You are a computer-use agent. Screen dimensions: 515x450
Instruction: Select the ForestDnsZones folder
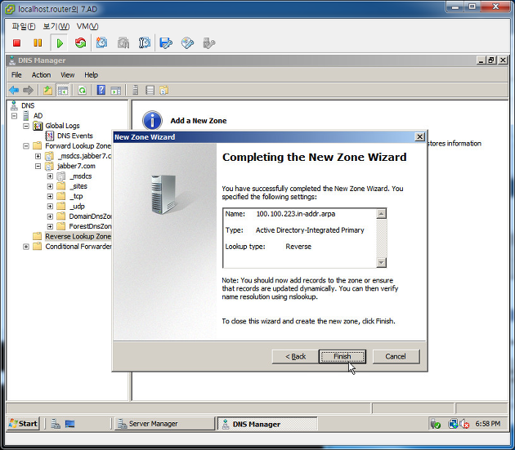click(x=90, y=226)
